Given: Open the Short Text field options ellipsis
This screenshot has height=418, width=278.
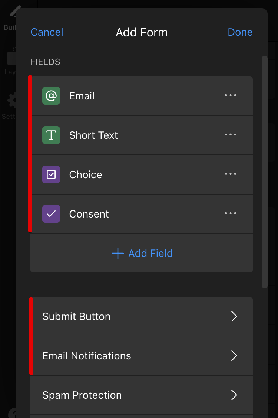Looking at the screenshot, I should tap(230, 135).
